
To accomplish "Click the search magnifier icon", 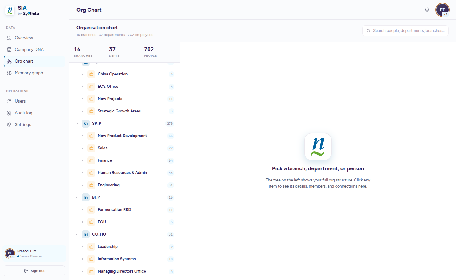I will click(x=368, y=31).
